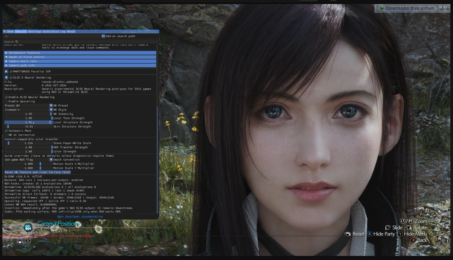Click the Add-on search path folder icon

[103, 36]
